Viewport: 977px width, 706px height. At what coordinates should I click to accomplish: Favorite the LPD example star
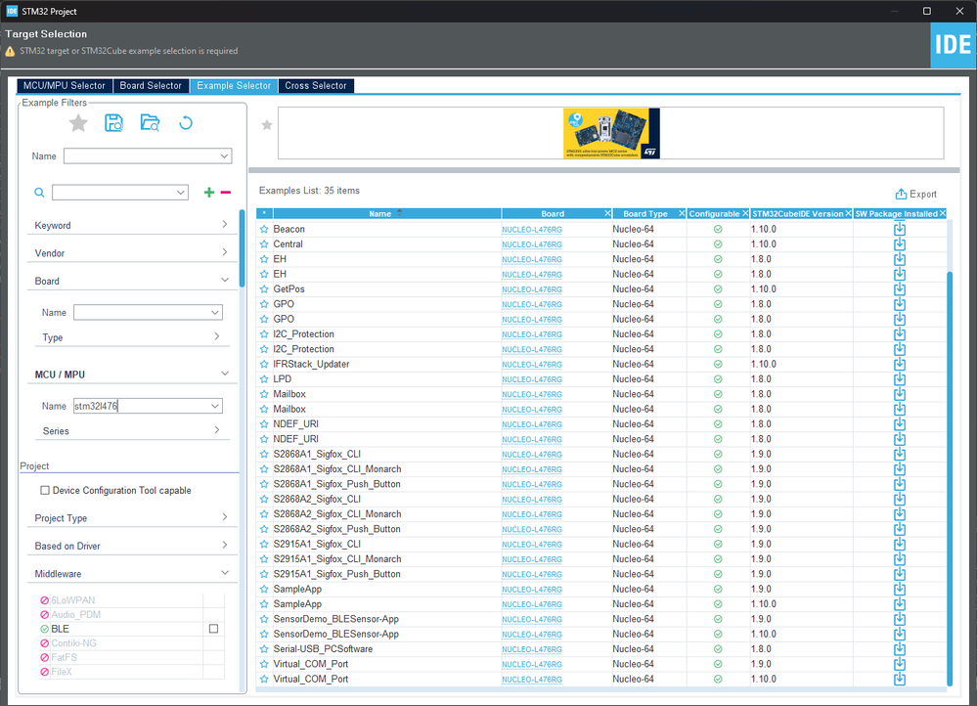click(264, 378)
